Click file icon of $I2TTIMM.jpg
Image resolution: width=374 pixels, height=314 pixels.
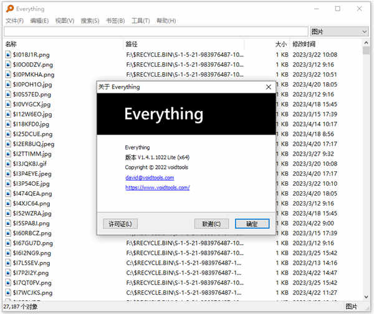(x=8, y=154)
